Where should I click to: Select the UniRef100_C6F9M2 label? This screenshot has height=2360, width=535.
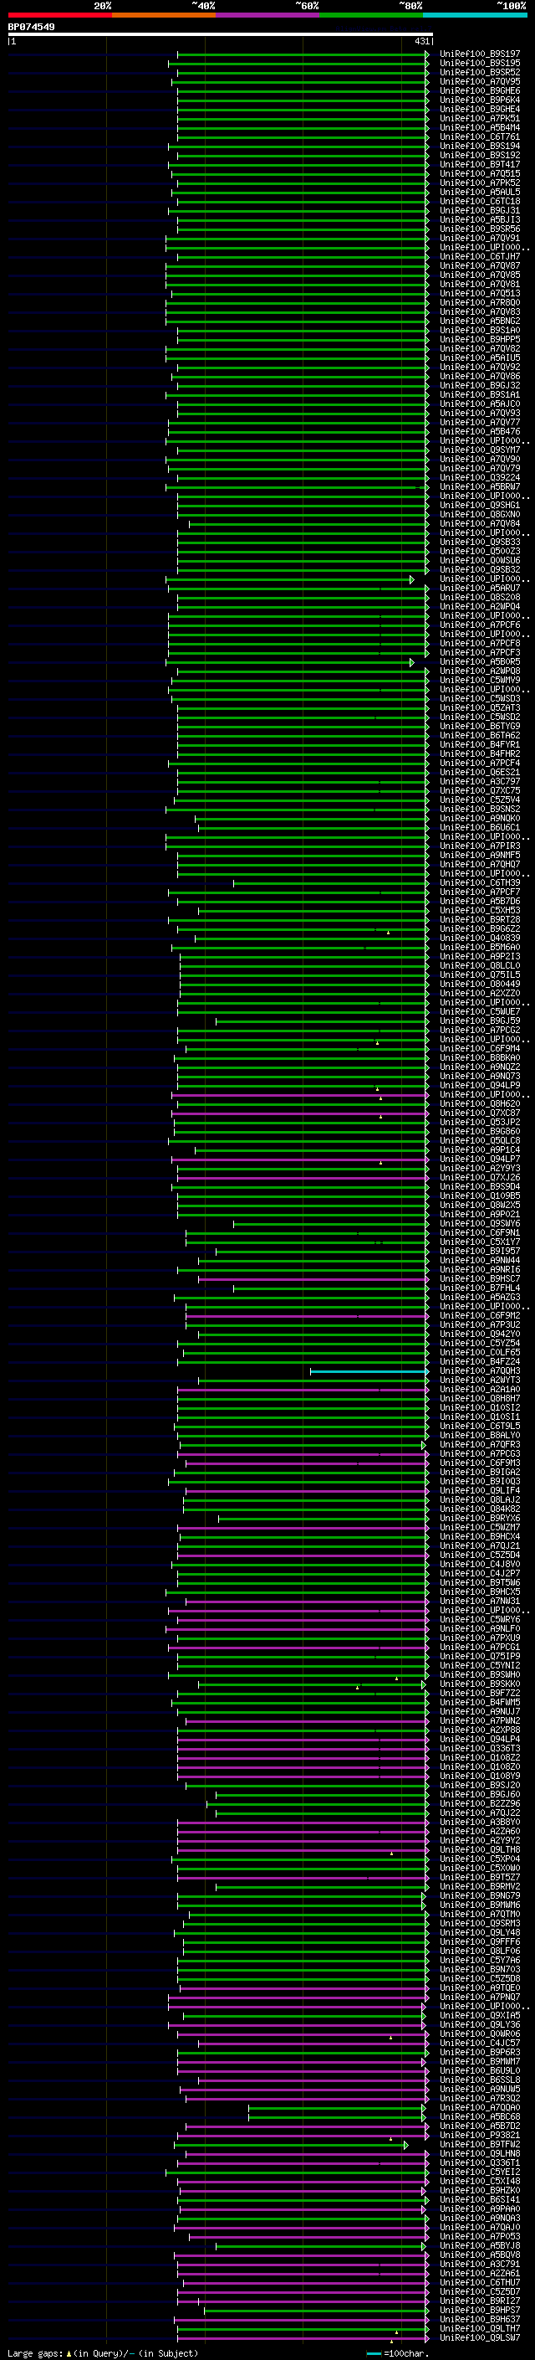(480, 1317)
